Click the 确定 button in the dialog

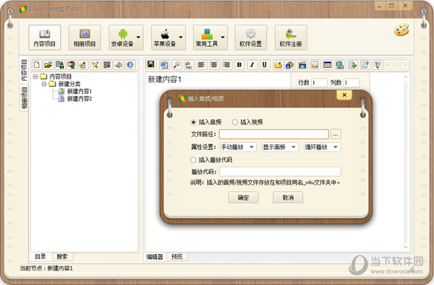point(243,198)
